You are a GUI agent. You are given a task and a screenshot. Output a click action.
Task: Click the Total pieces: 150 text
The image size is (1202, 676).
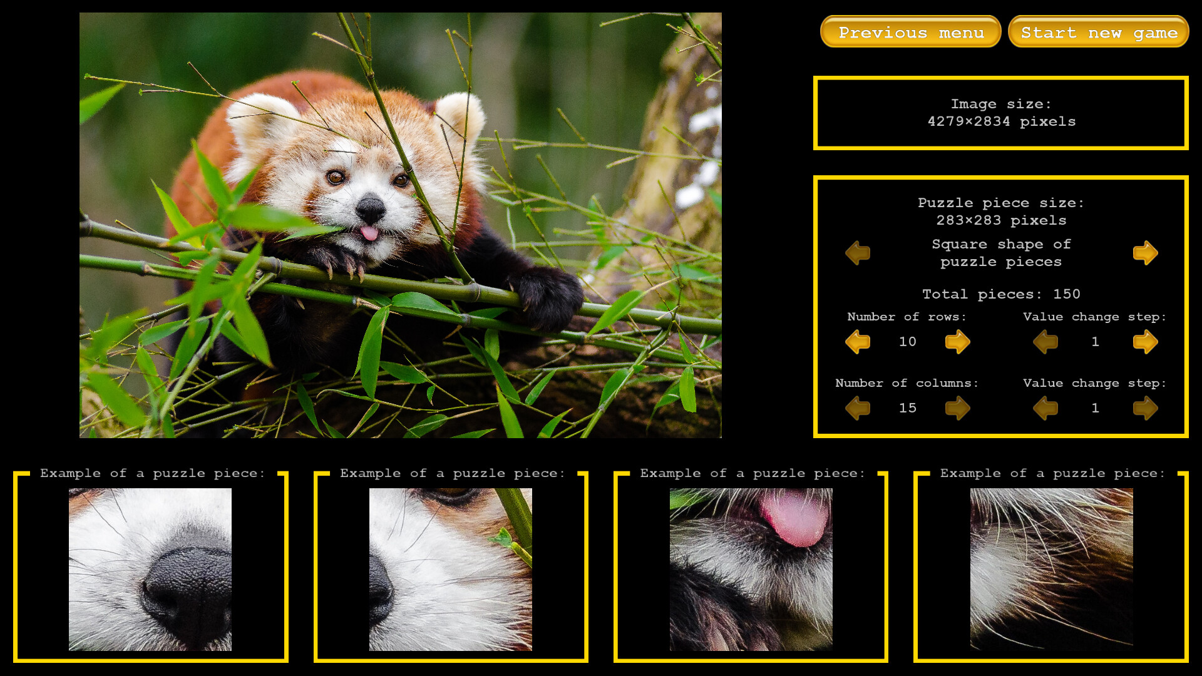(1000, 294)
